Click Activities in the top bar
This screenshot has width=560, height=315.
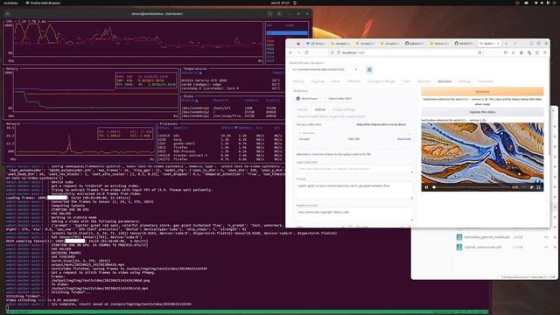(10, 3)
